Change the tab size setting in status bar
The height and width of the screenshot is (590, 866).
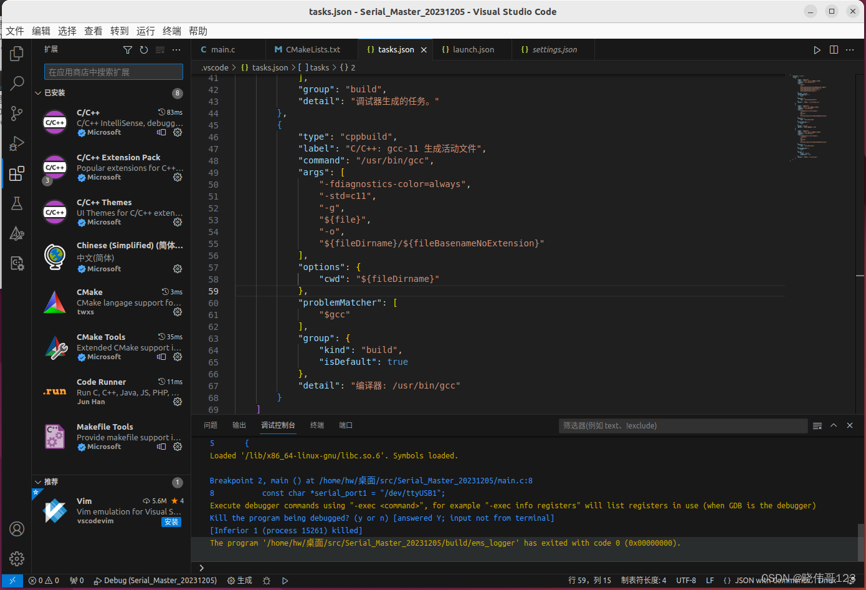(644, 581)
